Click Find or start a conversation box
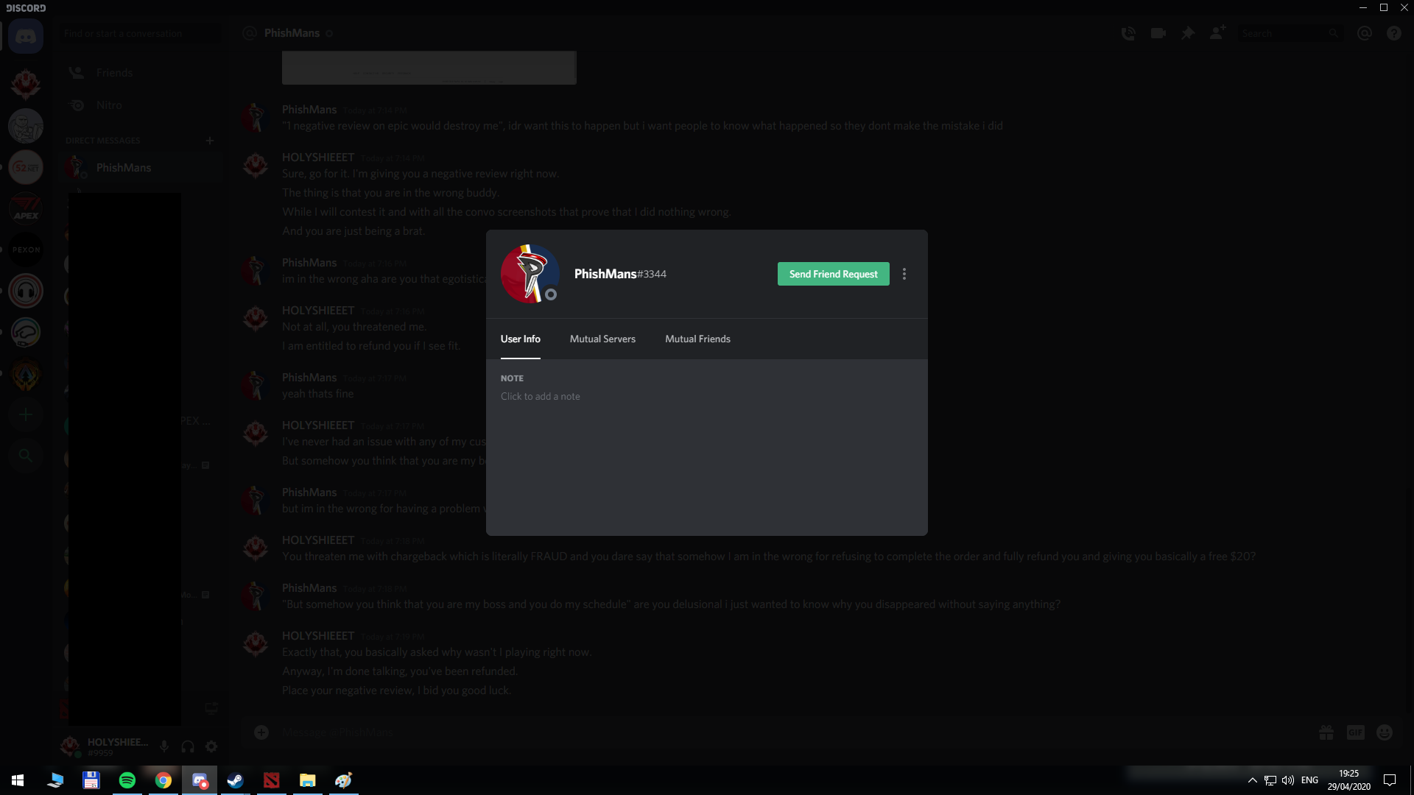Screen dimensions: 1414x795 point(140,33)
